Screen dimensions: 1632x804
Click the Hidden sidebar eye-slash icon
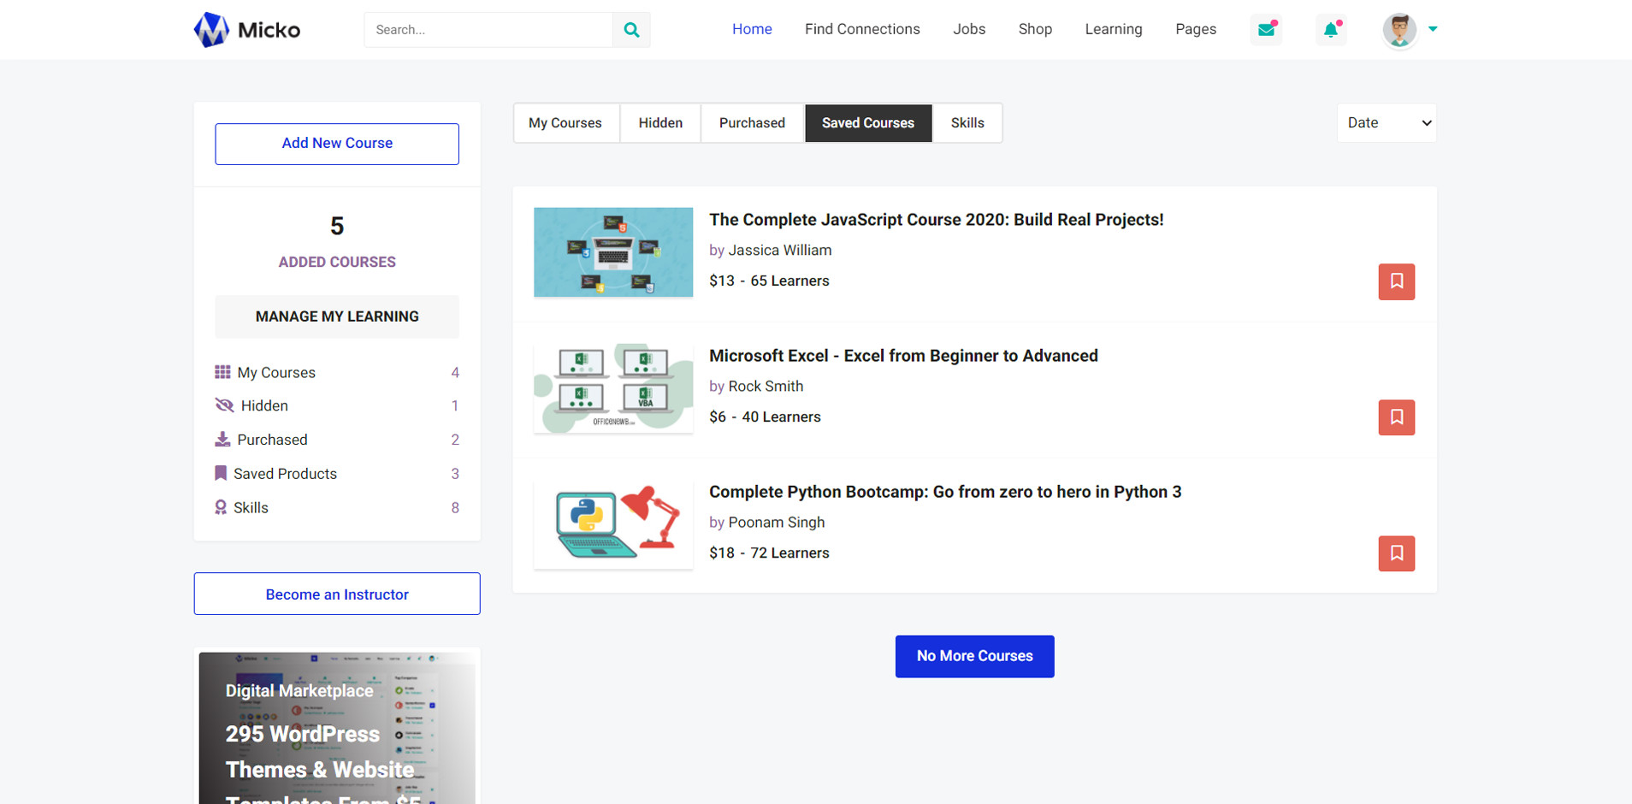[x=224, y=405]
